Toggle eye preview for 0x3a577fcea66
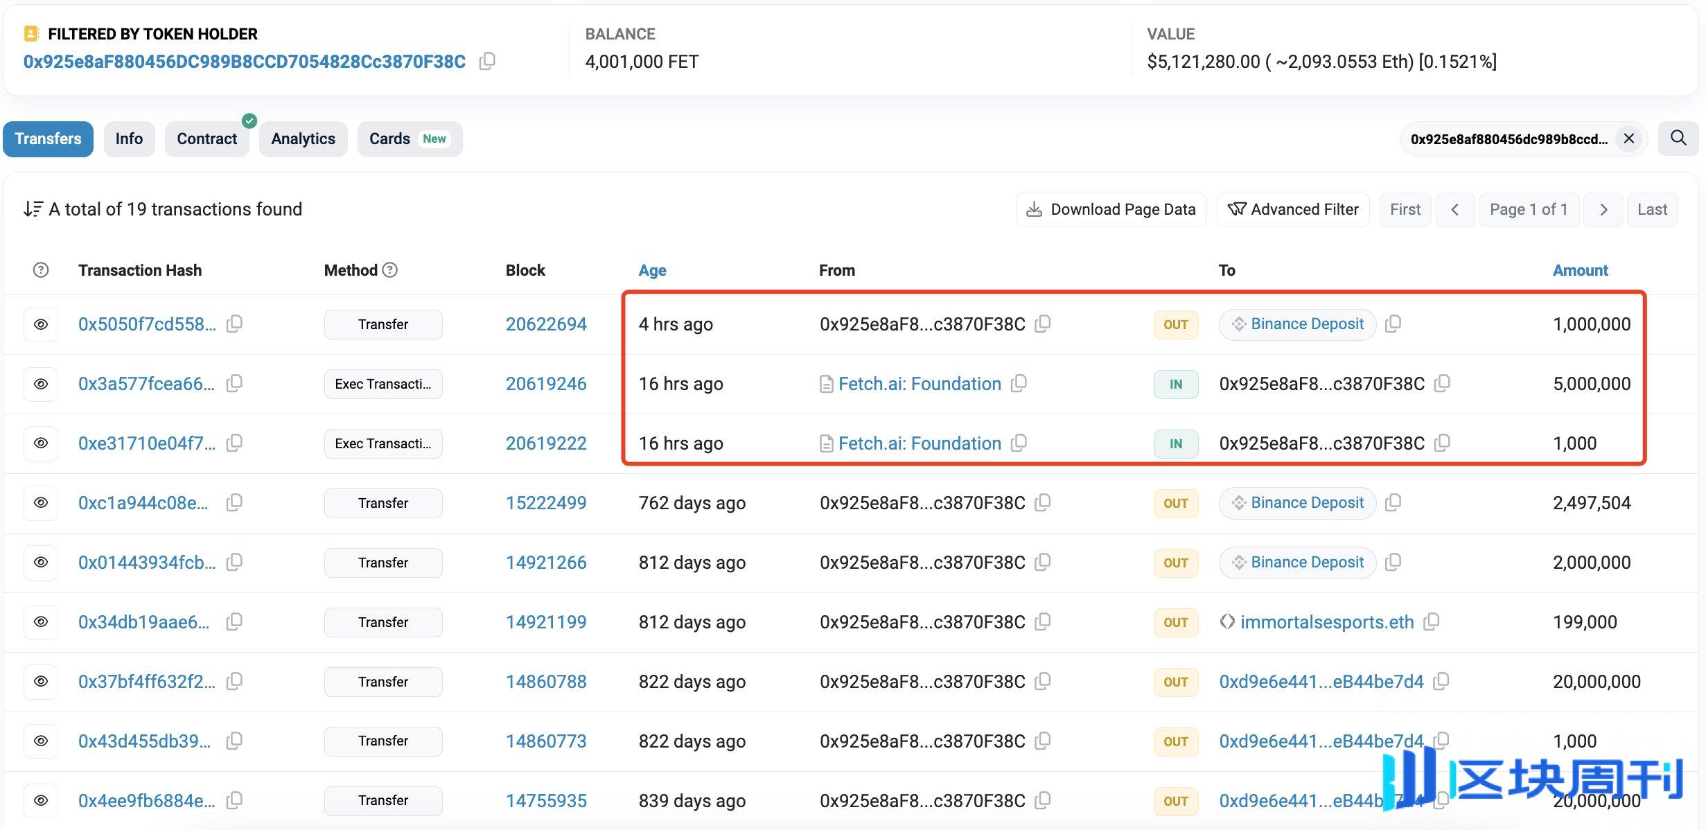This screenshot has width=1706, height=830. (x=41, y=384)
